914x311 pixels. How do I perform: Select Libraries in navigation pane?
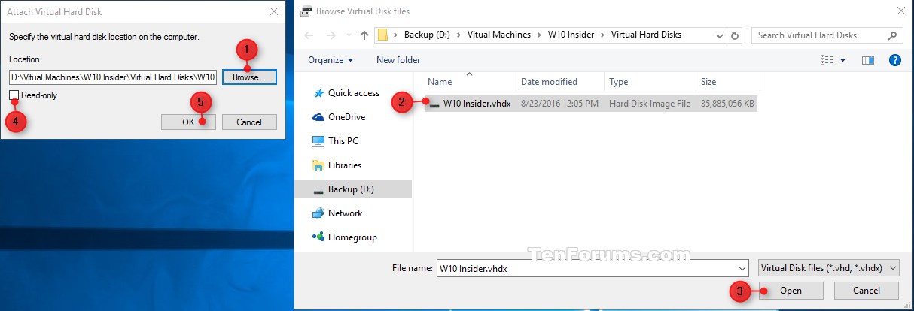coord(345,165)
